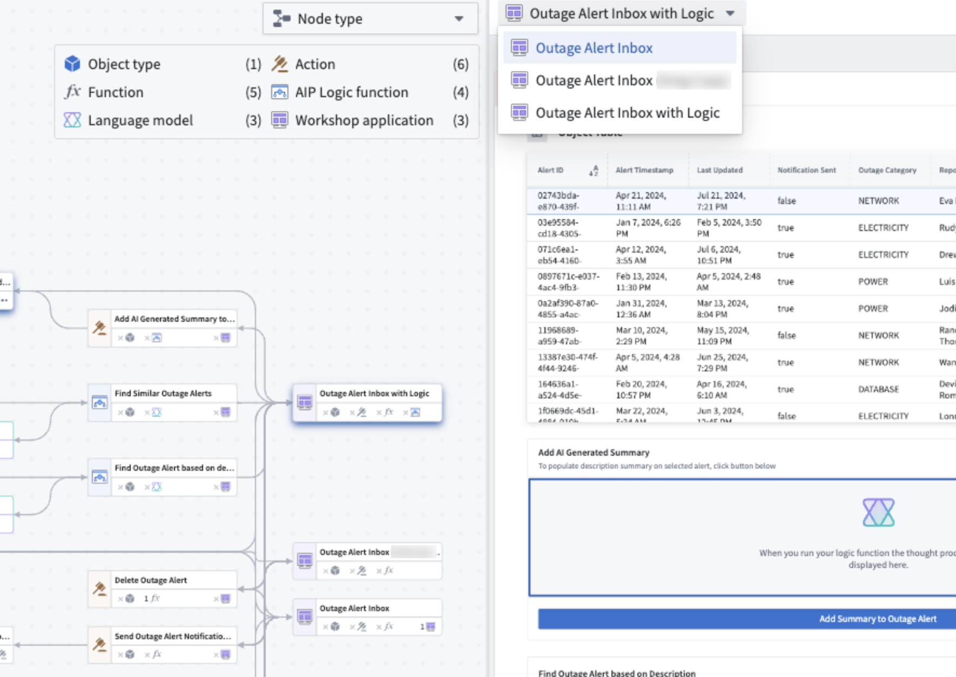Click the Node type graph icon in the header
The height and width of the screenshot is (677, 956).
[281, 18]
